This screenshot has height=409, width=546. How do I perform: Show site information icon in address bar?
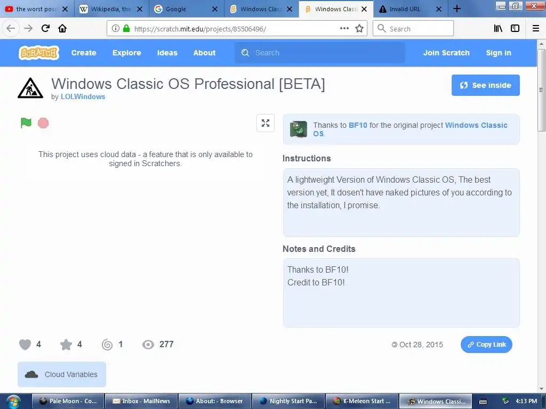(116, 29)
